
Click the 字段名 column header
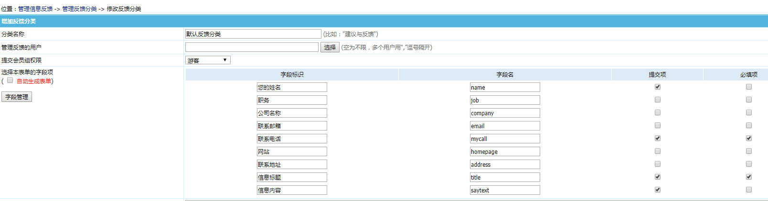coord(505,75)
